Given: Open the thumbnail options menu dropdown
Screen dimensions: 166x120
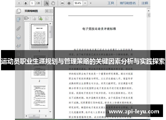Looking at the screenshot, I should 27,18.
